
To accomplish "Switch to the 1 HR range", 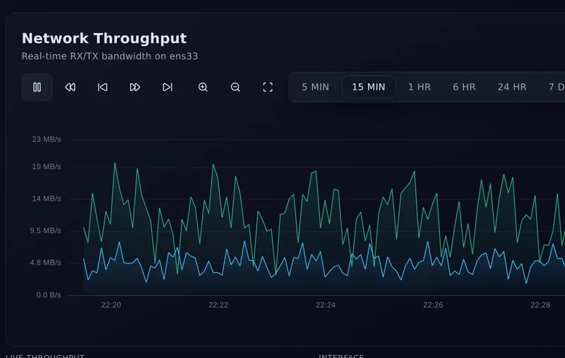I will (420, 87).
